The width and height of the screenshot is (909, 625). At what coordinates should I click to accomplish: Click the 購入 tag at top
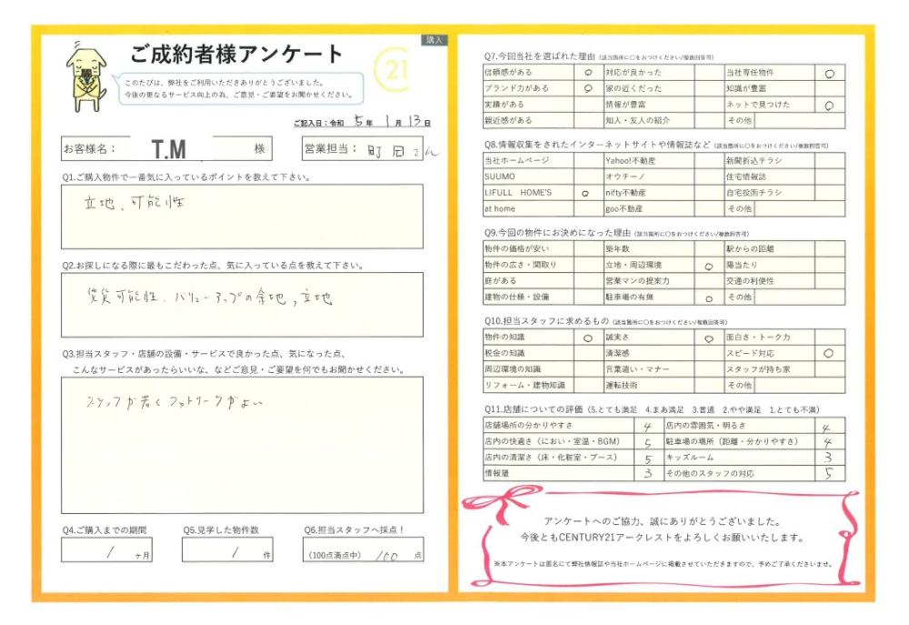point(434,40)
